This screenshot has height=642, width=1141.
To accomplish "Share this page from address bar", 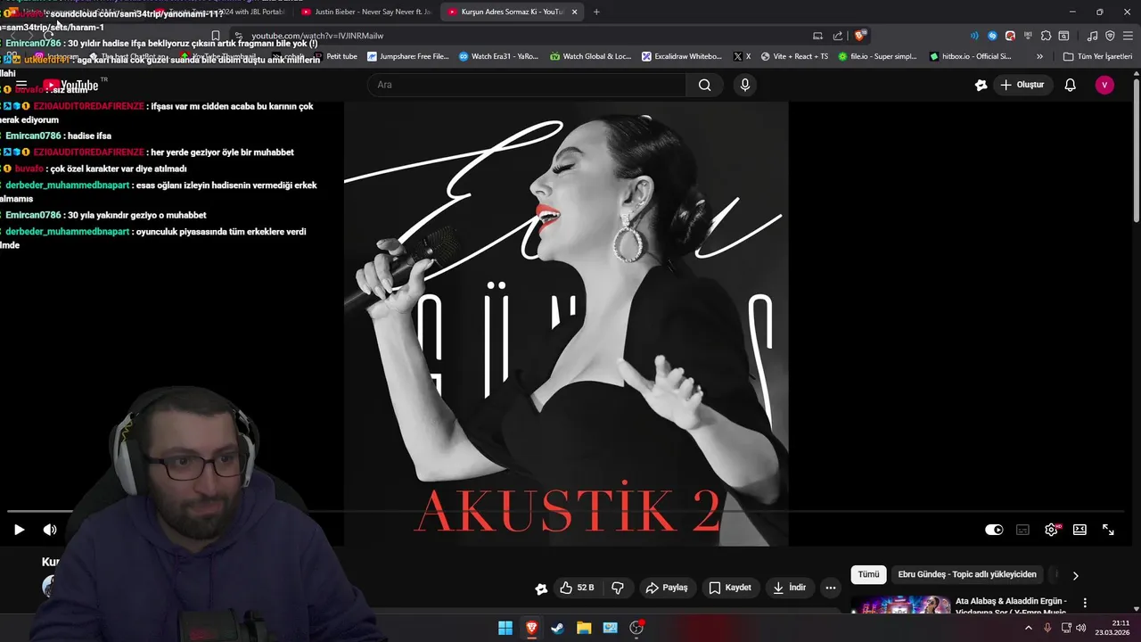I will 838,36.
